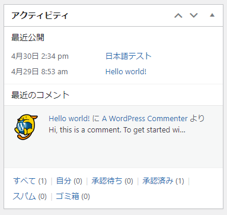Image resolution: width=227 pixels, height=215 pixels.
Task: Open the Hello world! link in the comment
Action: click(69, 118)
